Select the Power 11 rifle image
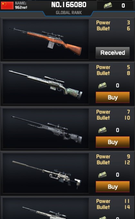 click(46, 208)
